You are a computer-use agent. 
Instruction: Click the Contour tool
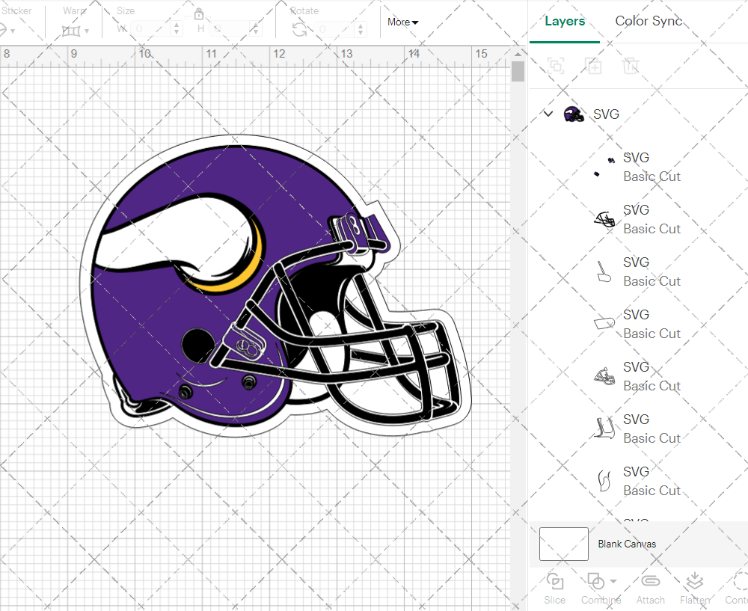click(737, 589)
